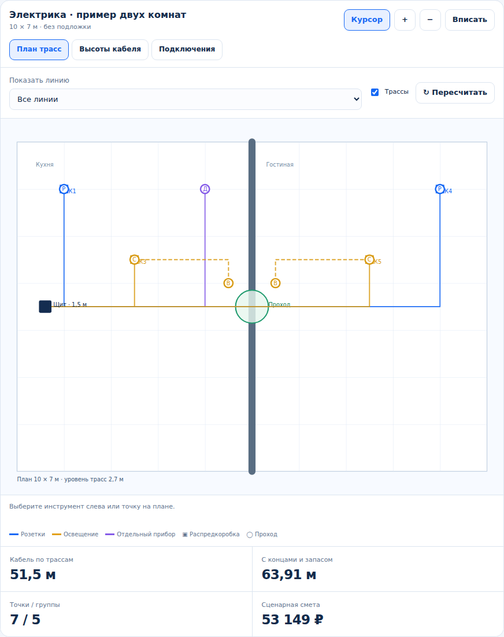Click socket node Р labeled К4
This screenshot has width=504, height=637.
pyautogui.click(x=440, y=189)
